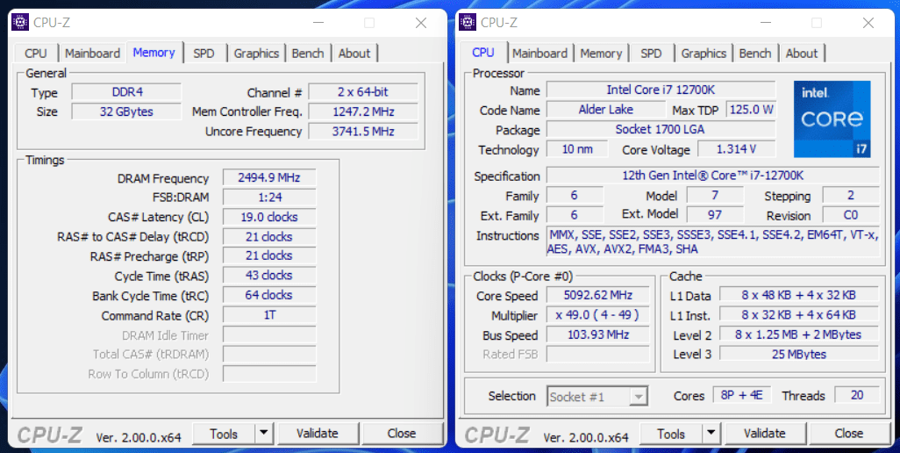Select Memory tab in left window
The height and width of the screenshot is (453, 900).
tap(154, 53)
